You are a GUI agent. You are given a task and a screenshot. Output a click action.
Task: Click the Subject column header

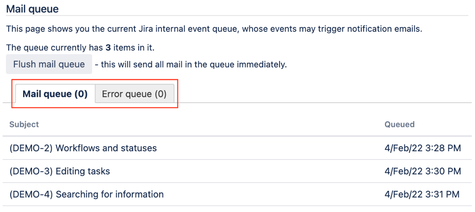[x=24, y=125]
